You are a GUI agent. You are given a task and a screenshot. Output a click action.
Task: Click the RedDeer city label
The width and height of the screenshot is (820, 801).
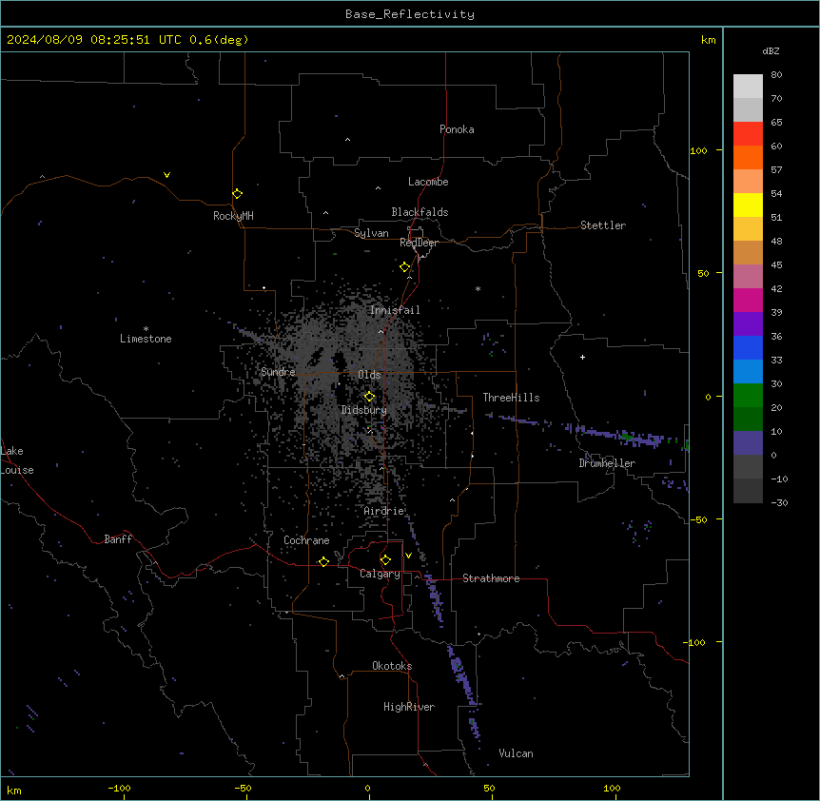coord(419,243)
